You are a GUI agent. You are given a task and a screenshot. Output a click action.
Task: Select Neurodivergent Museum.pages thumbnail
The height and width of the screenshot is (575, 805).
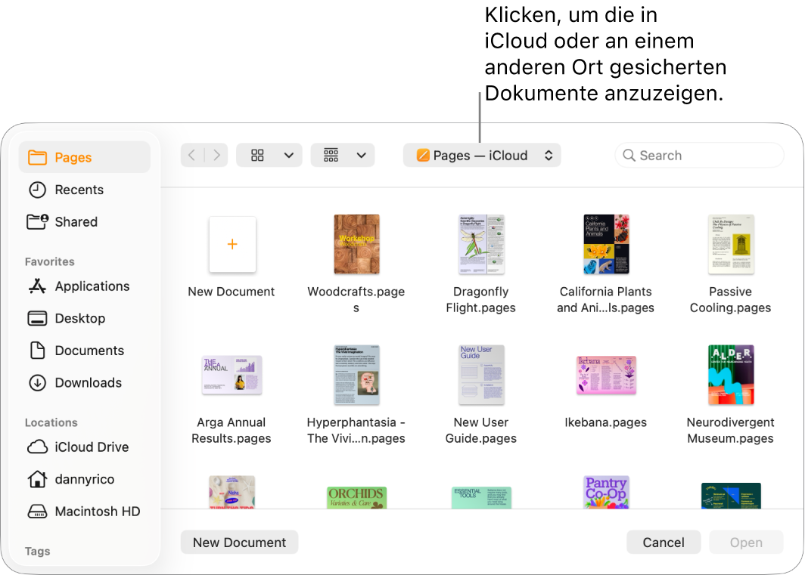pyautogui.click(x=731, y=375)
